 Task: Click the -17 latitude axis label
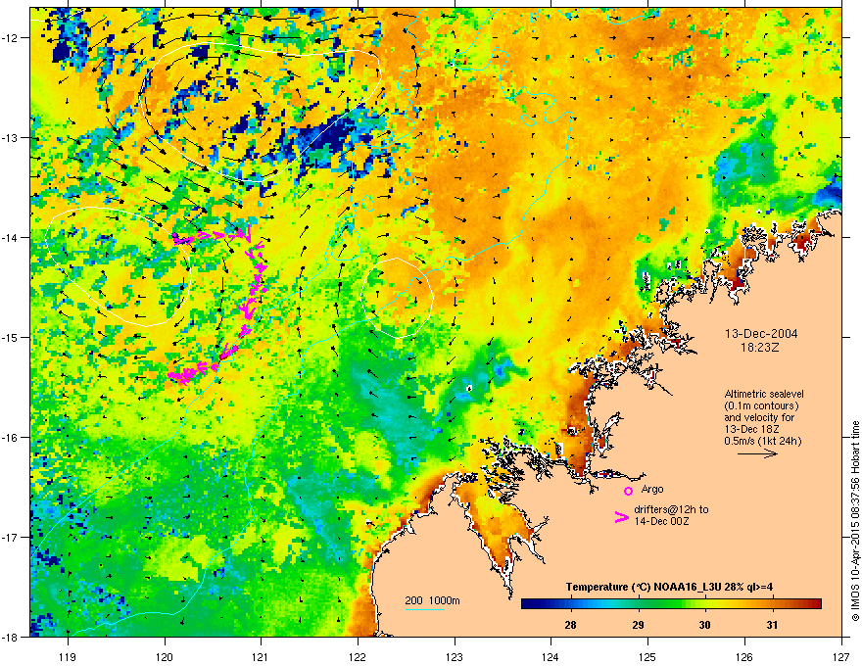coord(10,537)
